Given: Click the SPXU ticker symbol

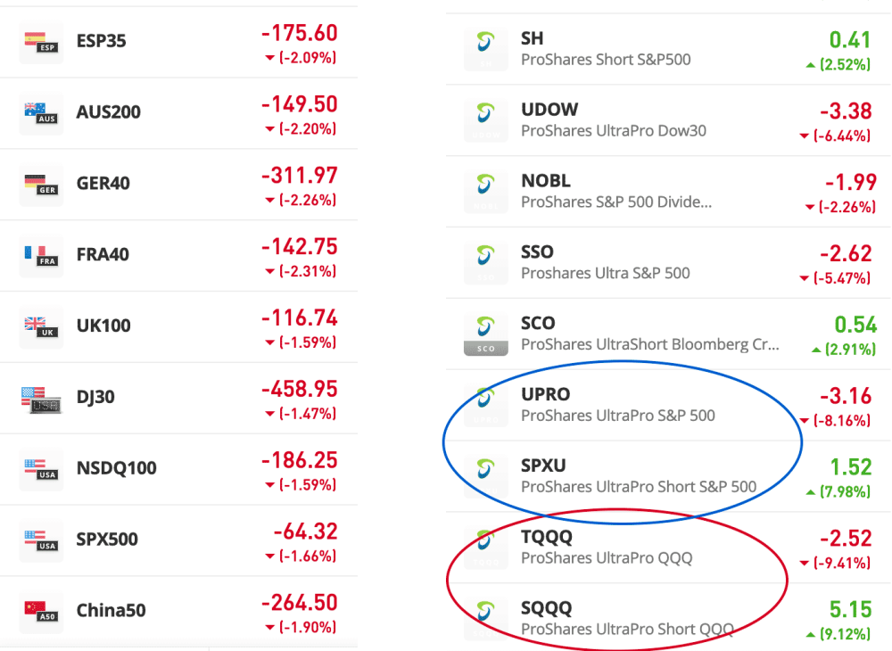Looking at the screenshot, I should point(543,466).
